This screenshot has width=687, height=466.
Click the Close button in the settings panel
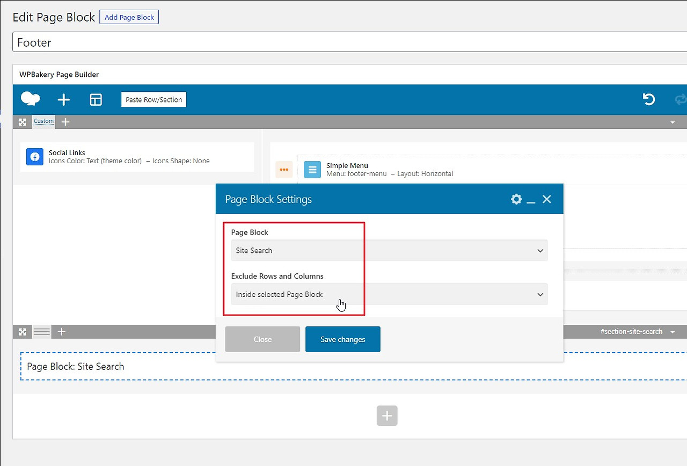pyautogui.click(x=262, y=339)
